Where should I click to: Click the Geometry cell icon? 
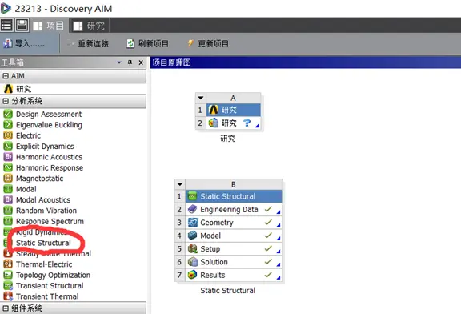193,223
